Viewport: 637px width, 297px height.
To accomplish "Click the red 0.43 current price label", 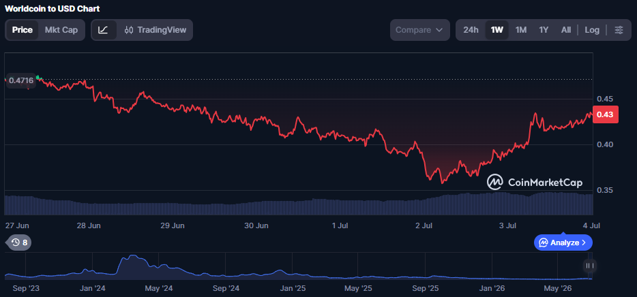I will point(606,115).
